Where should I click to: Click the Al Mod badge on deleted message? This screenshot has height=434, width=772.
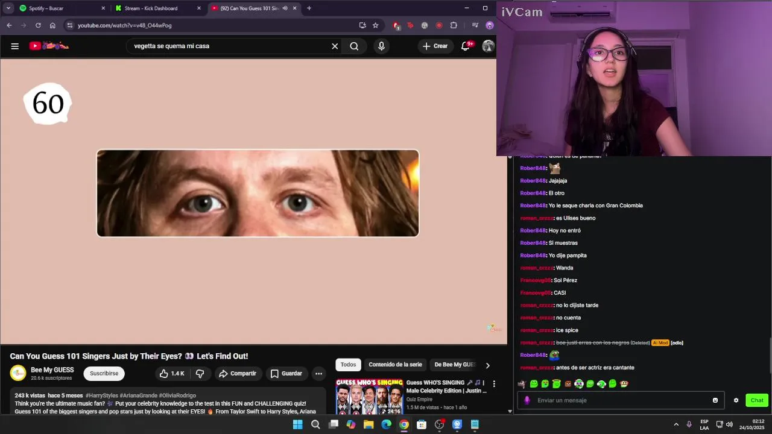click(x=660, y=342)
